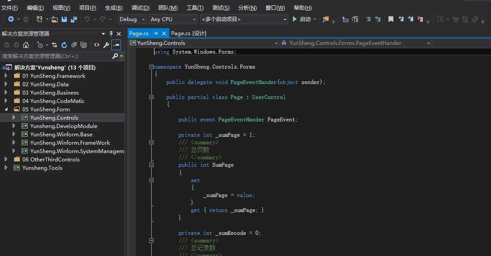
Task: Expand the YunSheng.Controls project node
Action: click(14, 117)
